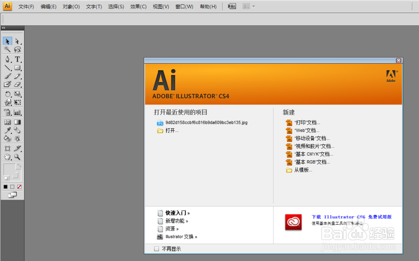Activate the Hand tool
419x261 pixels.
tap(8, 157)
